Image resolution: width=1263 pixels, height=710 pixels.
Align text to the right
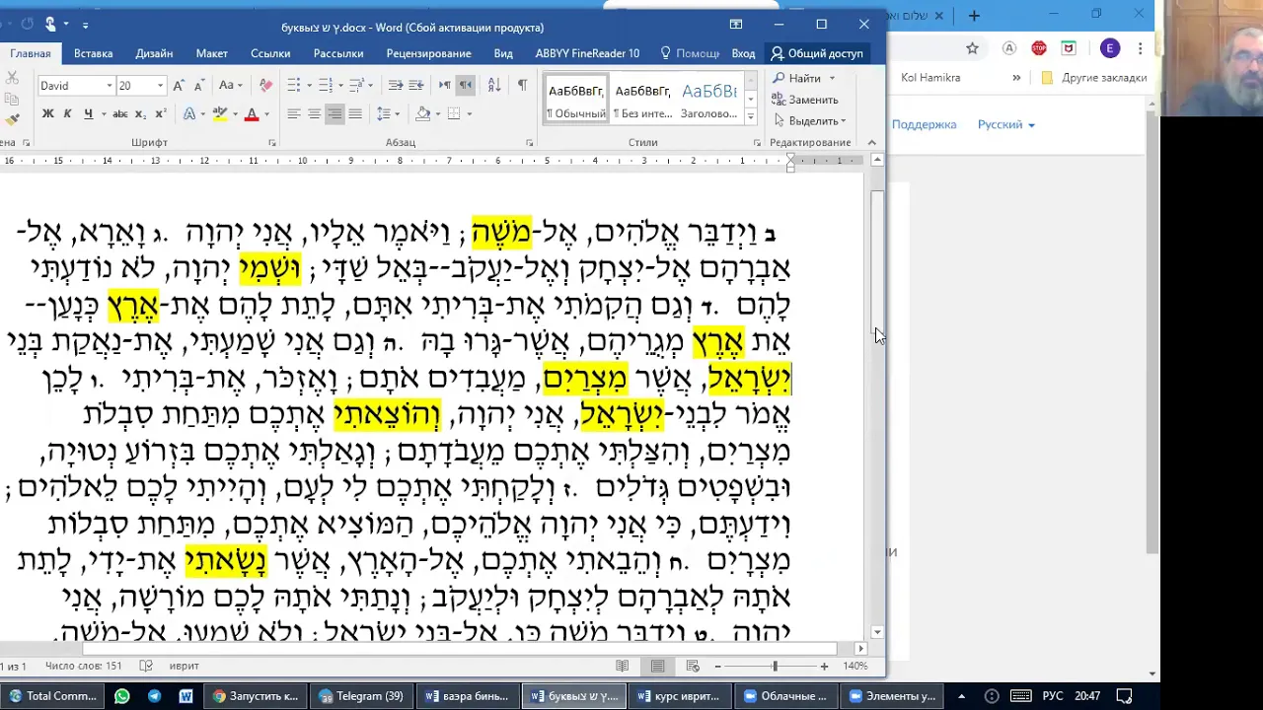334,114
